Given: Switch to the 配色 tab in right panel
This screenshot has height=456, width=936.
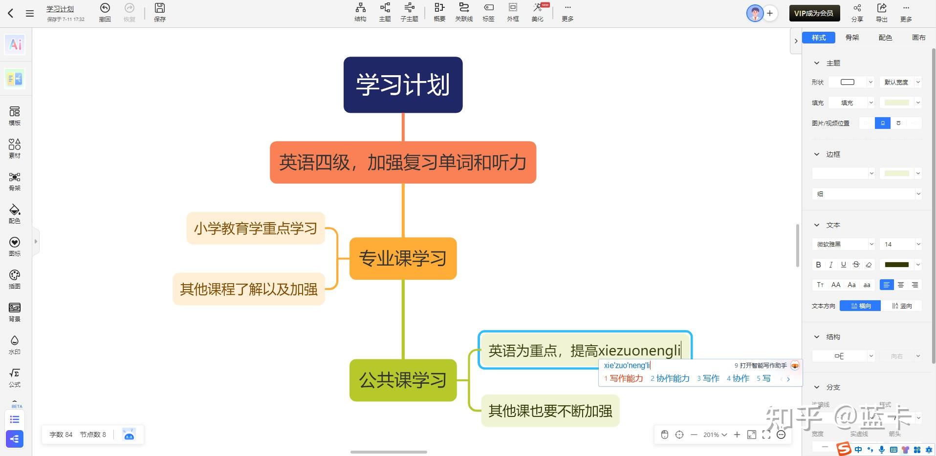Looking at the screenshot, I should coord(885,37).
